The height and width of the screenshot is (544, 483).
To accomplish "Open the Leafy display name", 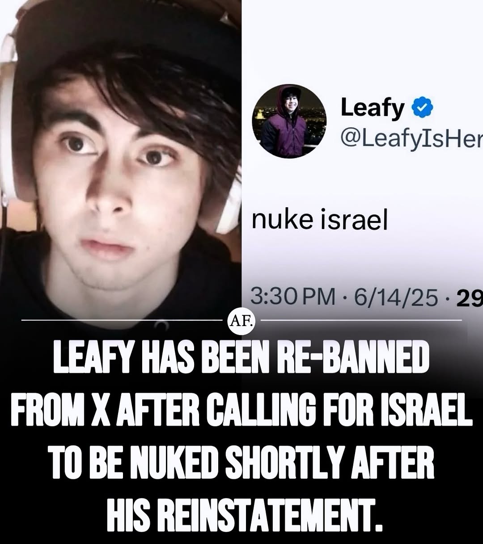I will click(373, 109).
